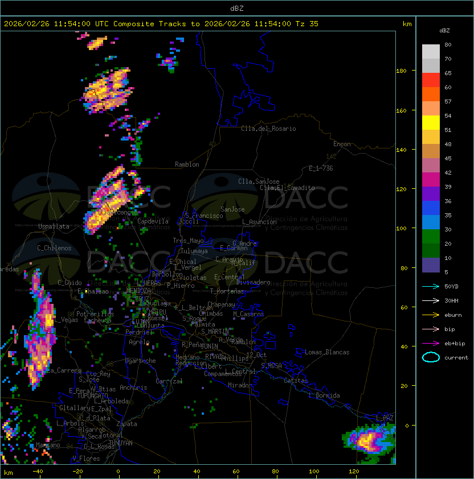Click the Tulumaya label

194,251
